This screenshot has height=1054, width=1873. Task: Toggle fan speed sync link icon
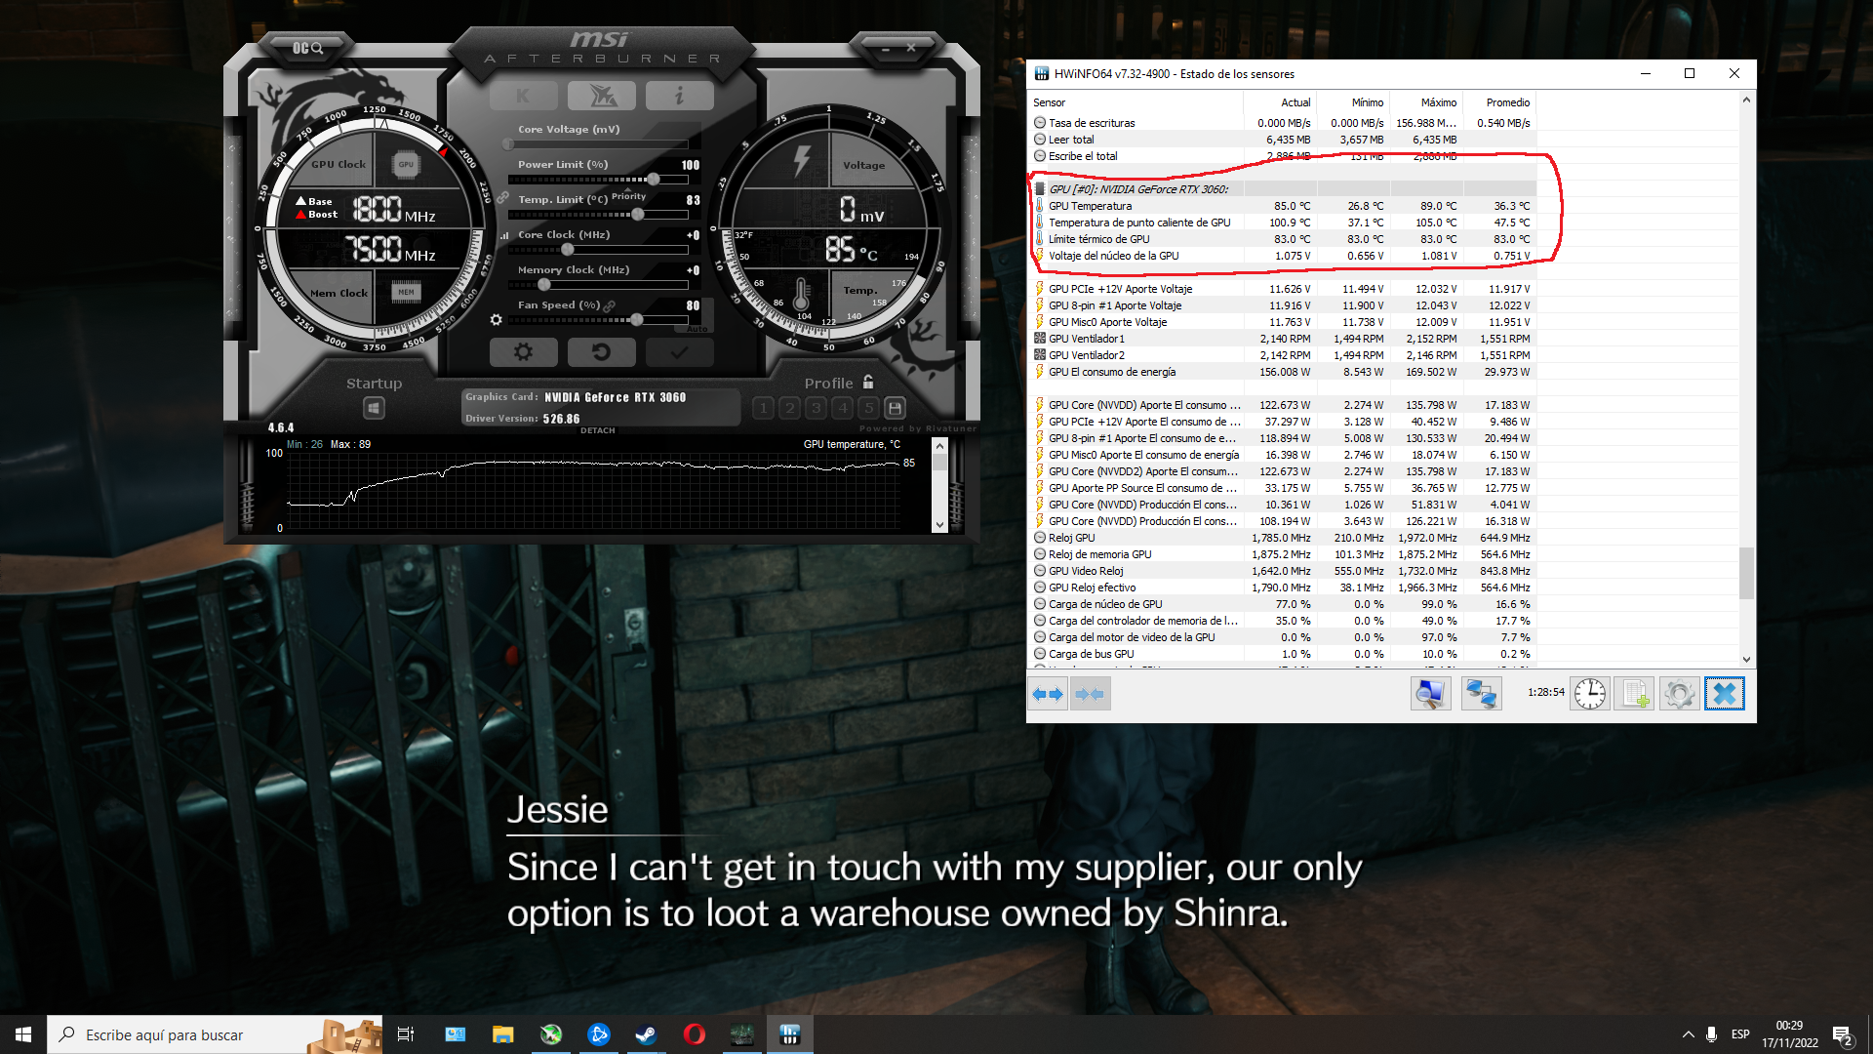point(610,305)
